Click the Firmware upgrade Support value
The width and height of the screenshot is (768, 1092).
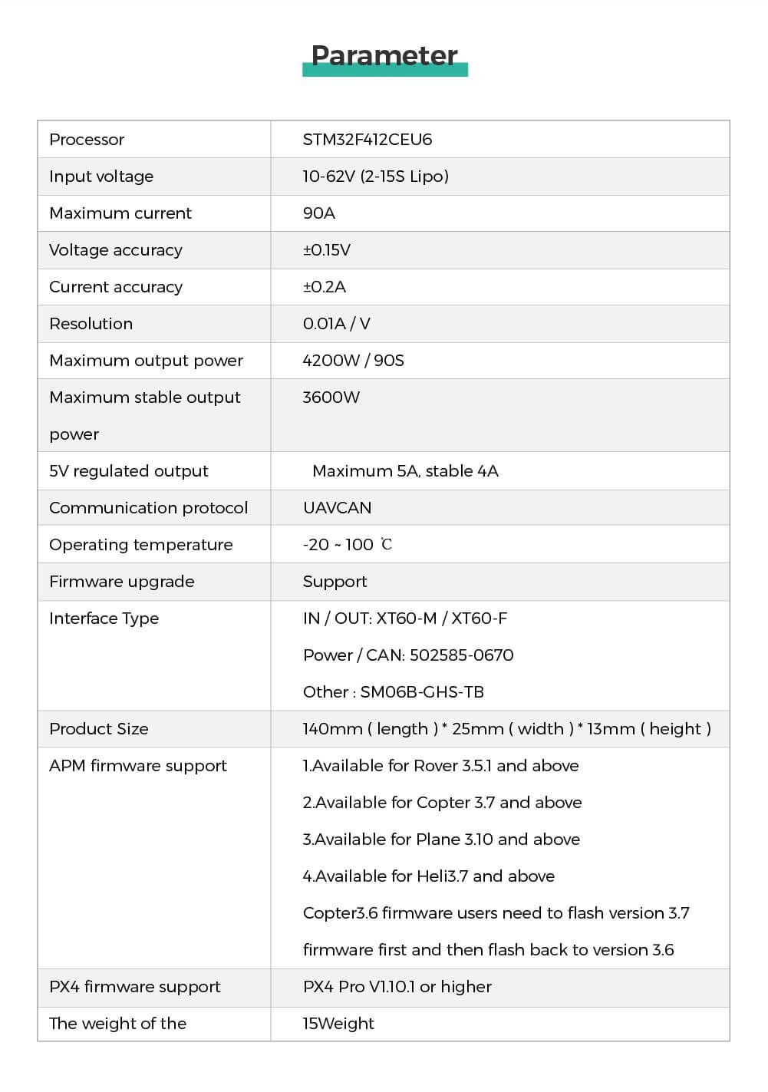(x=335, y=582)
